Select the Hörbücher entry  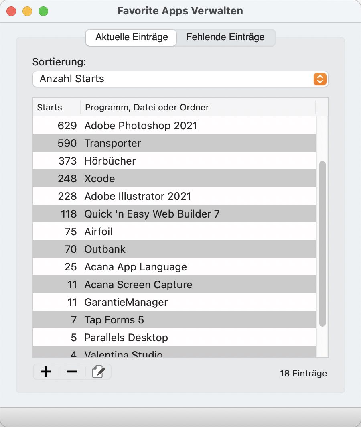click(174, 161)
